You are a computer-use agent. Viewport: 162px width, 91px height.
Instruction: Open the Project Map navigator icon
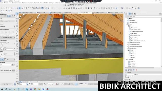tap(126, 14)
